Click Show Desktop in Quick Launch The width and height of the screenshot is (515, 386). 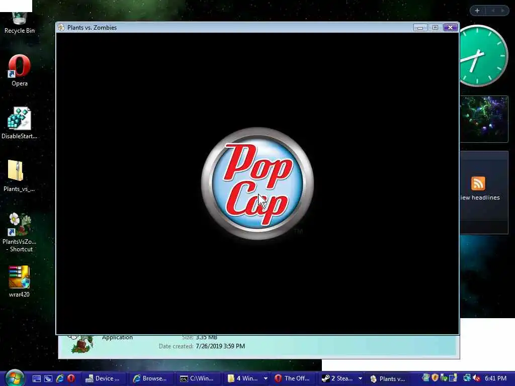[x=36, y=378]
